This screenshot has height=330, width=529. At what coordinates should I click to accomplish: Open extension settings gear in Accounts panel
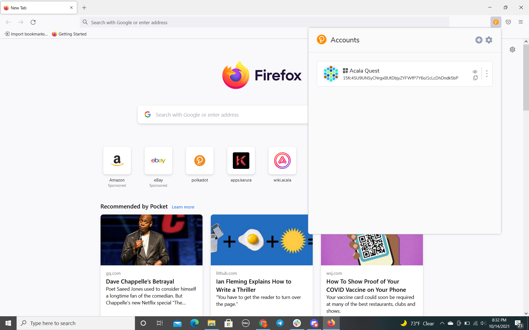pos(489,40)
